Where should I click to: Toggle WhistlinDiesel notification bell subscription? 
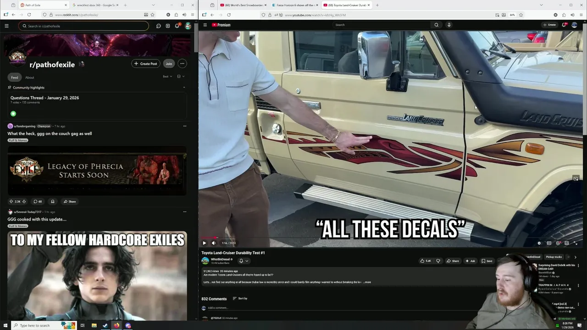[x=241, y=261]
